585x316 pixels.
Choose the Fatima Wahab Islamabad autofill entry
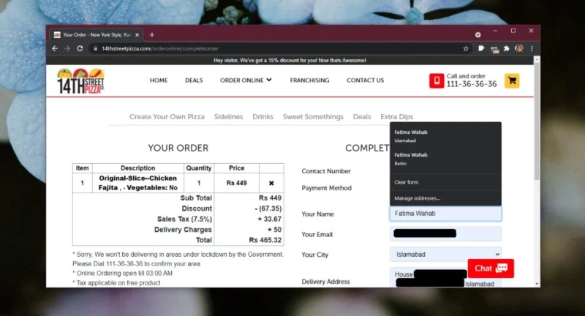pos(445,136)
